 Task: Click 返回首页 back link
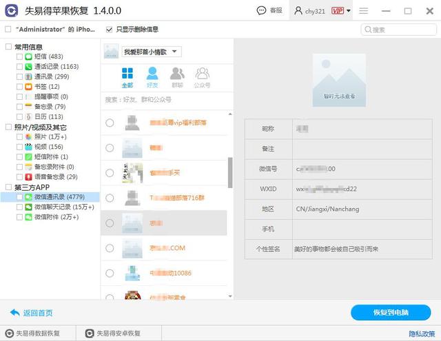(x=31, y=313)
